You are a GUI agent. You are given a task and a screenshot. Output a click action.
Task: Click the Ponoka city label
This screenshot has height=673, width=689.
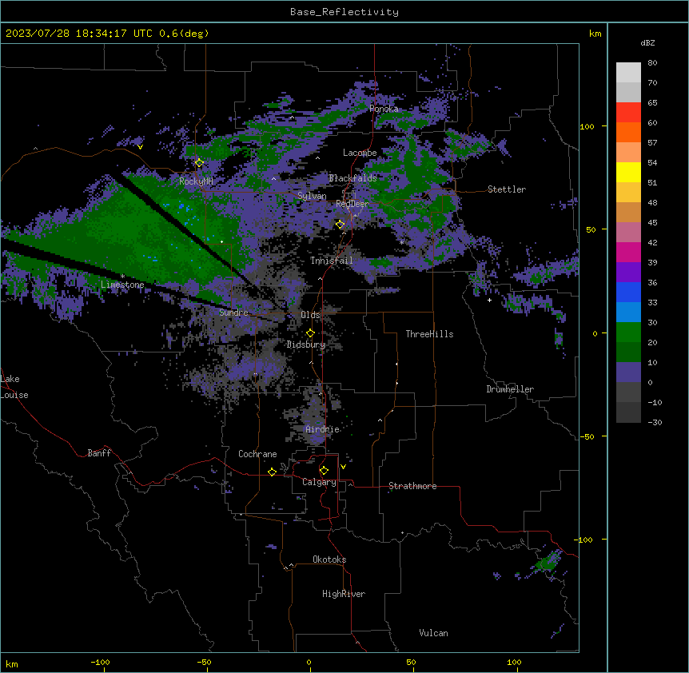[x=384, y=109]
